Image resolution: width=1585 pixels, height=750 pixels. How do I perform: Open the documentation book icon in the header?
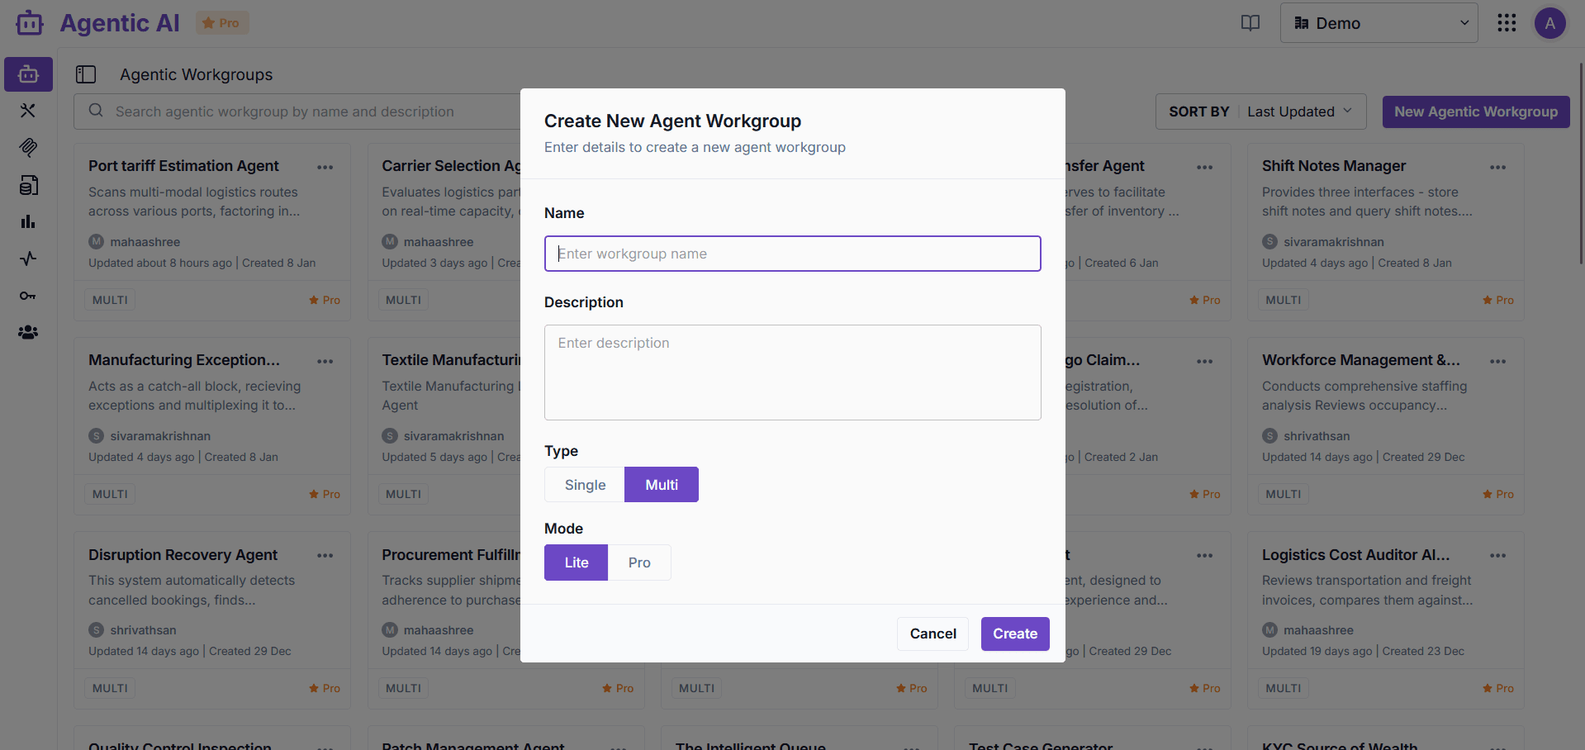1250,23
